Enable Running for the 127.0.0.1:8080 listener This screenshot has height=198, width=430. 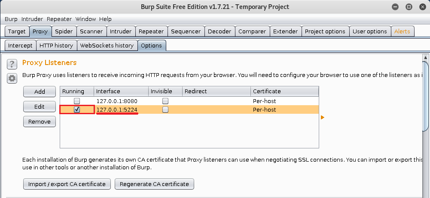click(77, 101)
